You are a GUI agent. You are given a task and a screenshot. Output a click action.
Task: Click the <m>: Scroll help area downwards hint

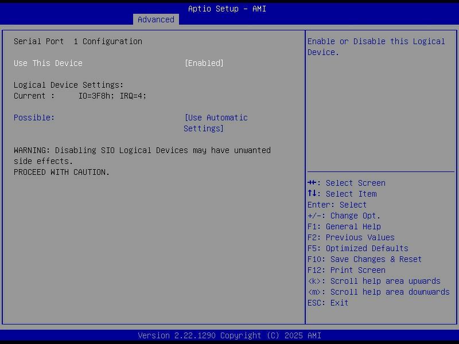pyautogui.click(x=379, y=292)
